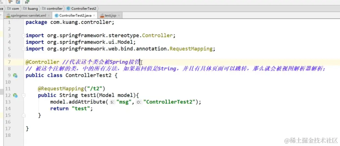Click the JSP file icon on test.jsp tab
The height and width of the screenshot is (146, 340).
click(102, 16)
